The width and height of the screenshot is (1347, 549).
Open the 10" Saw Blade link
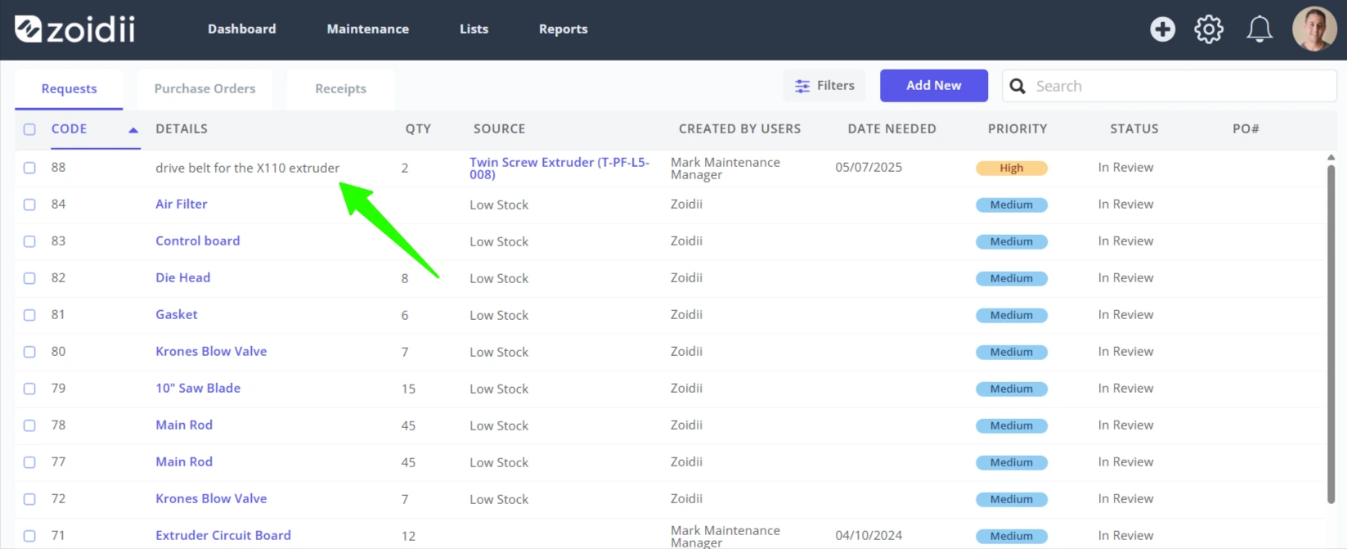[x=198, y=389]
